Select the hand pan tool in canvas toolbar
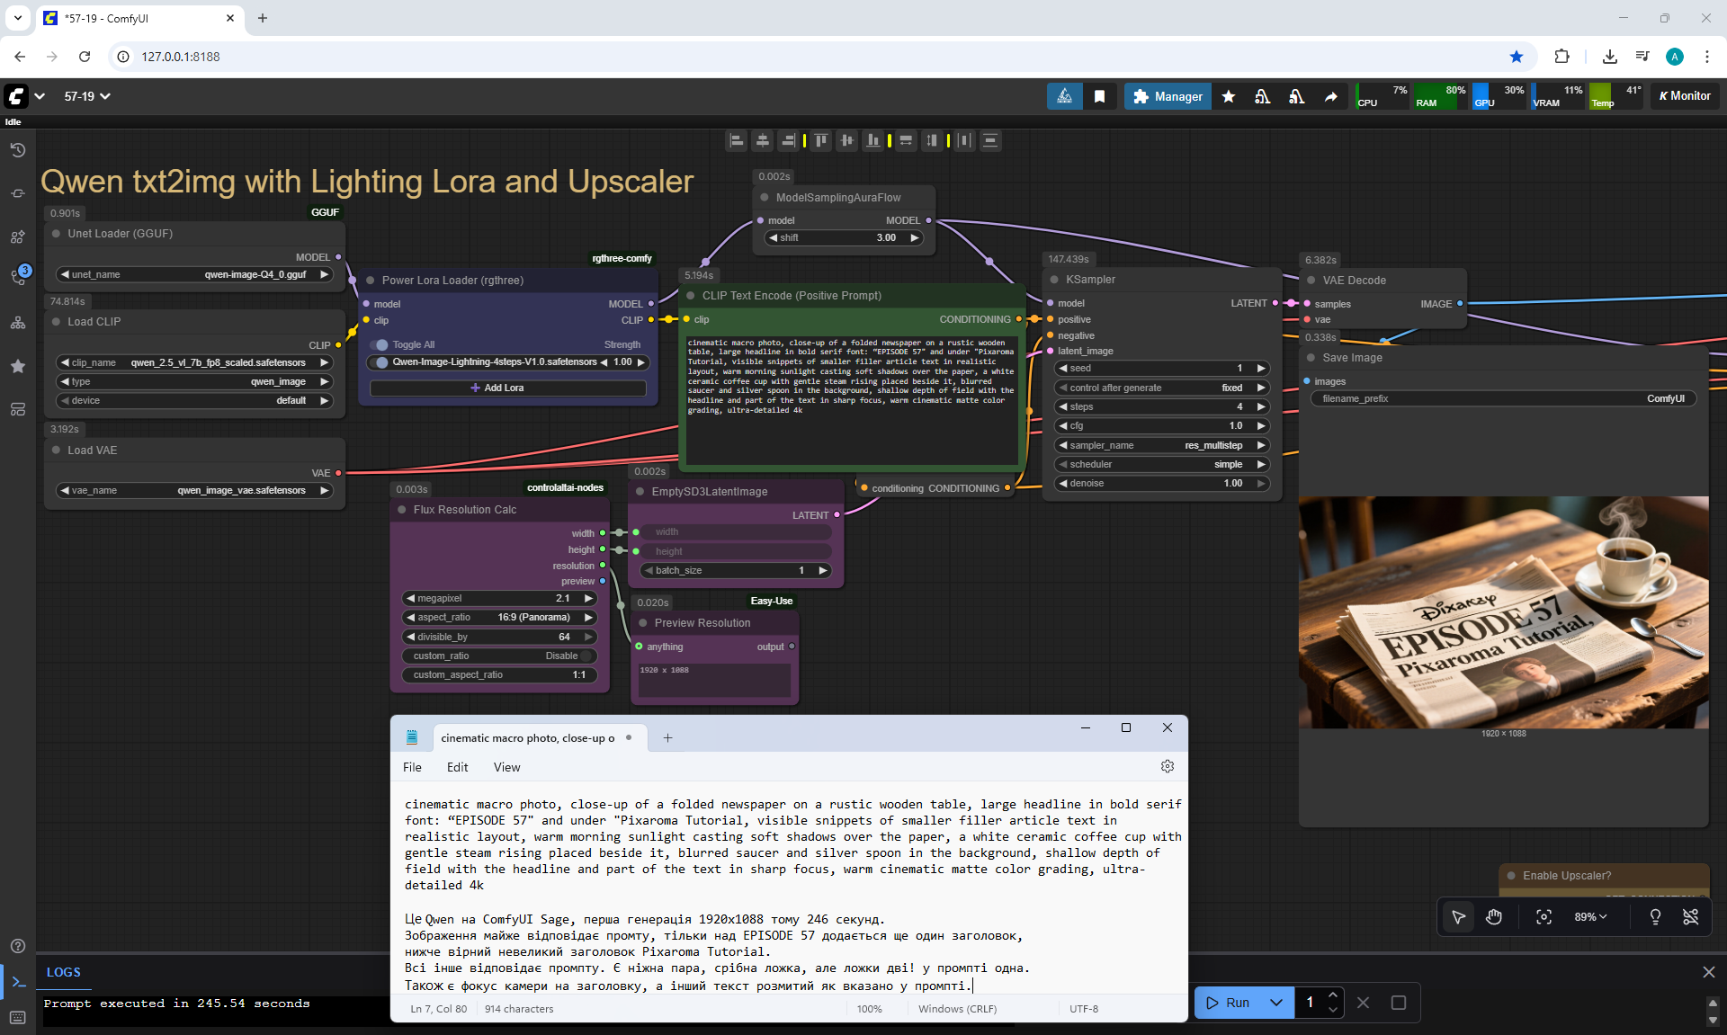 tap(1494, 916)
